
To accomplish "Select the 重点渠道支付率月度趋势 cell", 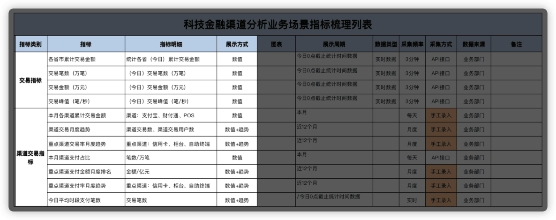I will coord(86,186).
